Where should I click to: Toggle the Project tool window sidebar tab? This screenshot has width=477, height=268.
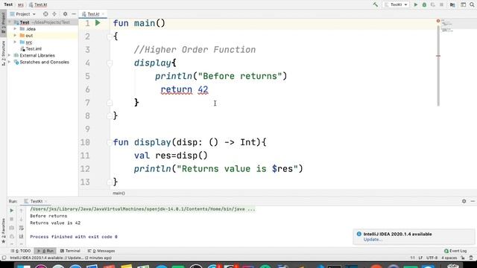3,23
